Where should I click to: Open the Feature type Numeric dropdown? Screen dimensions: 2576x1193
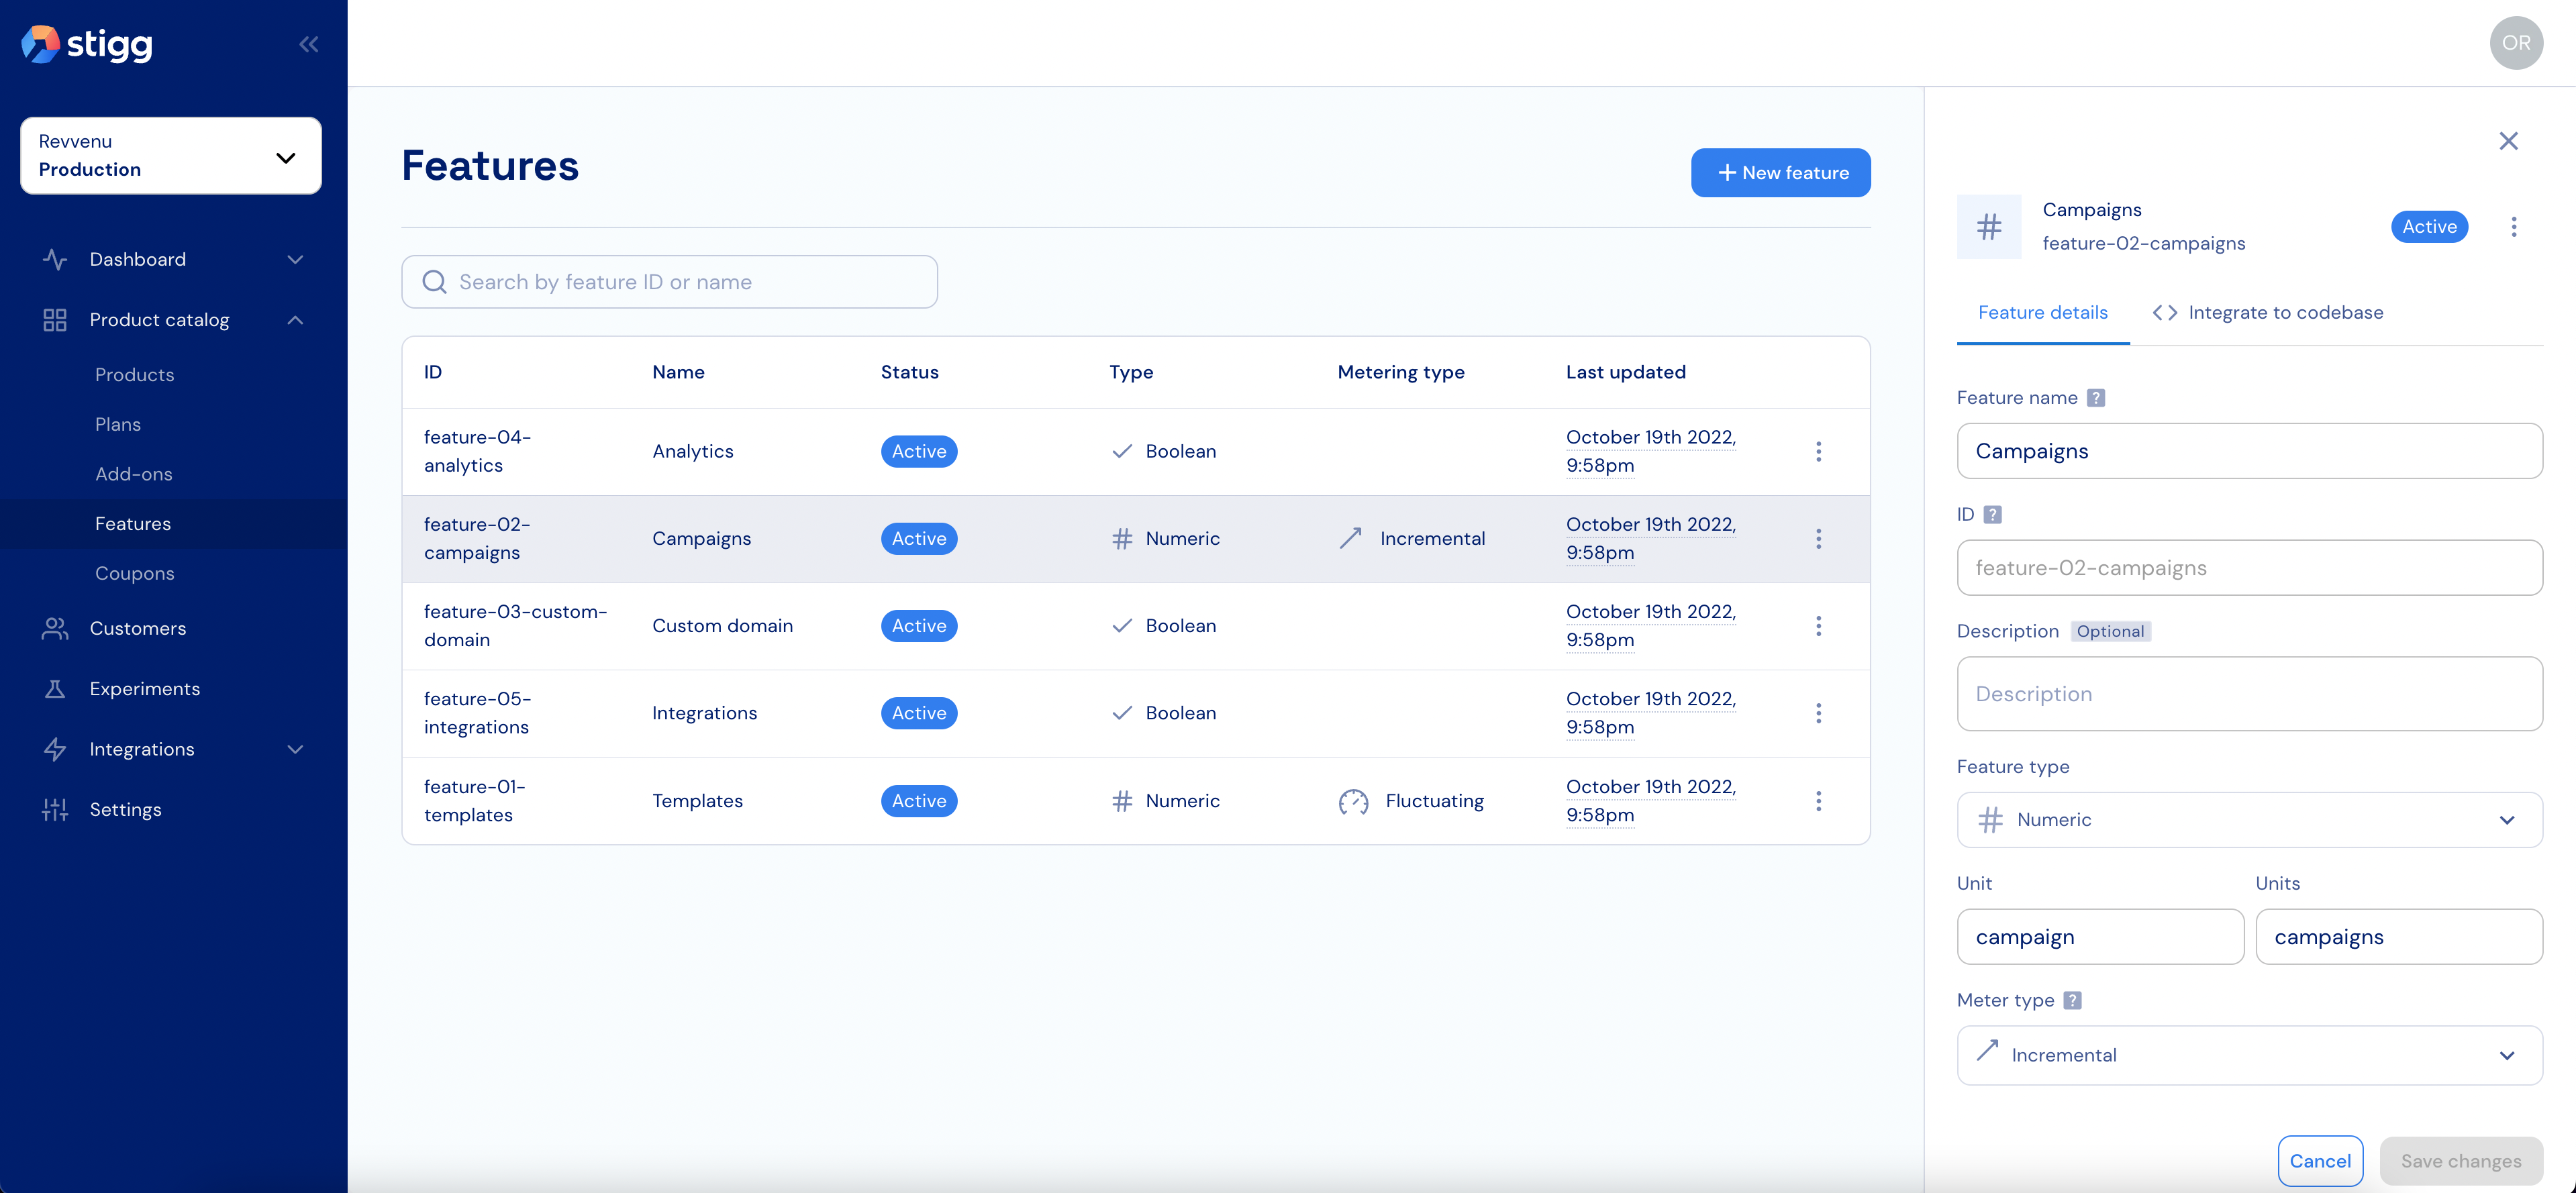click(x=2249, y=820)
